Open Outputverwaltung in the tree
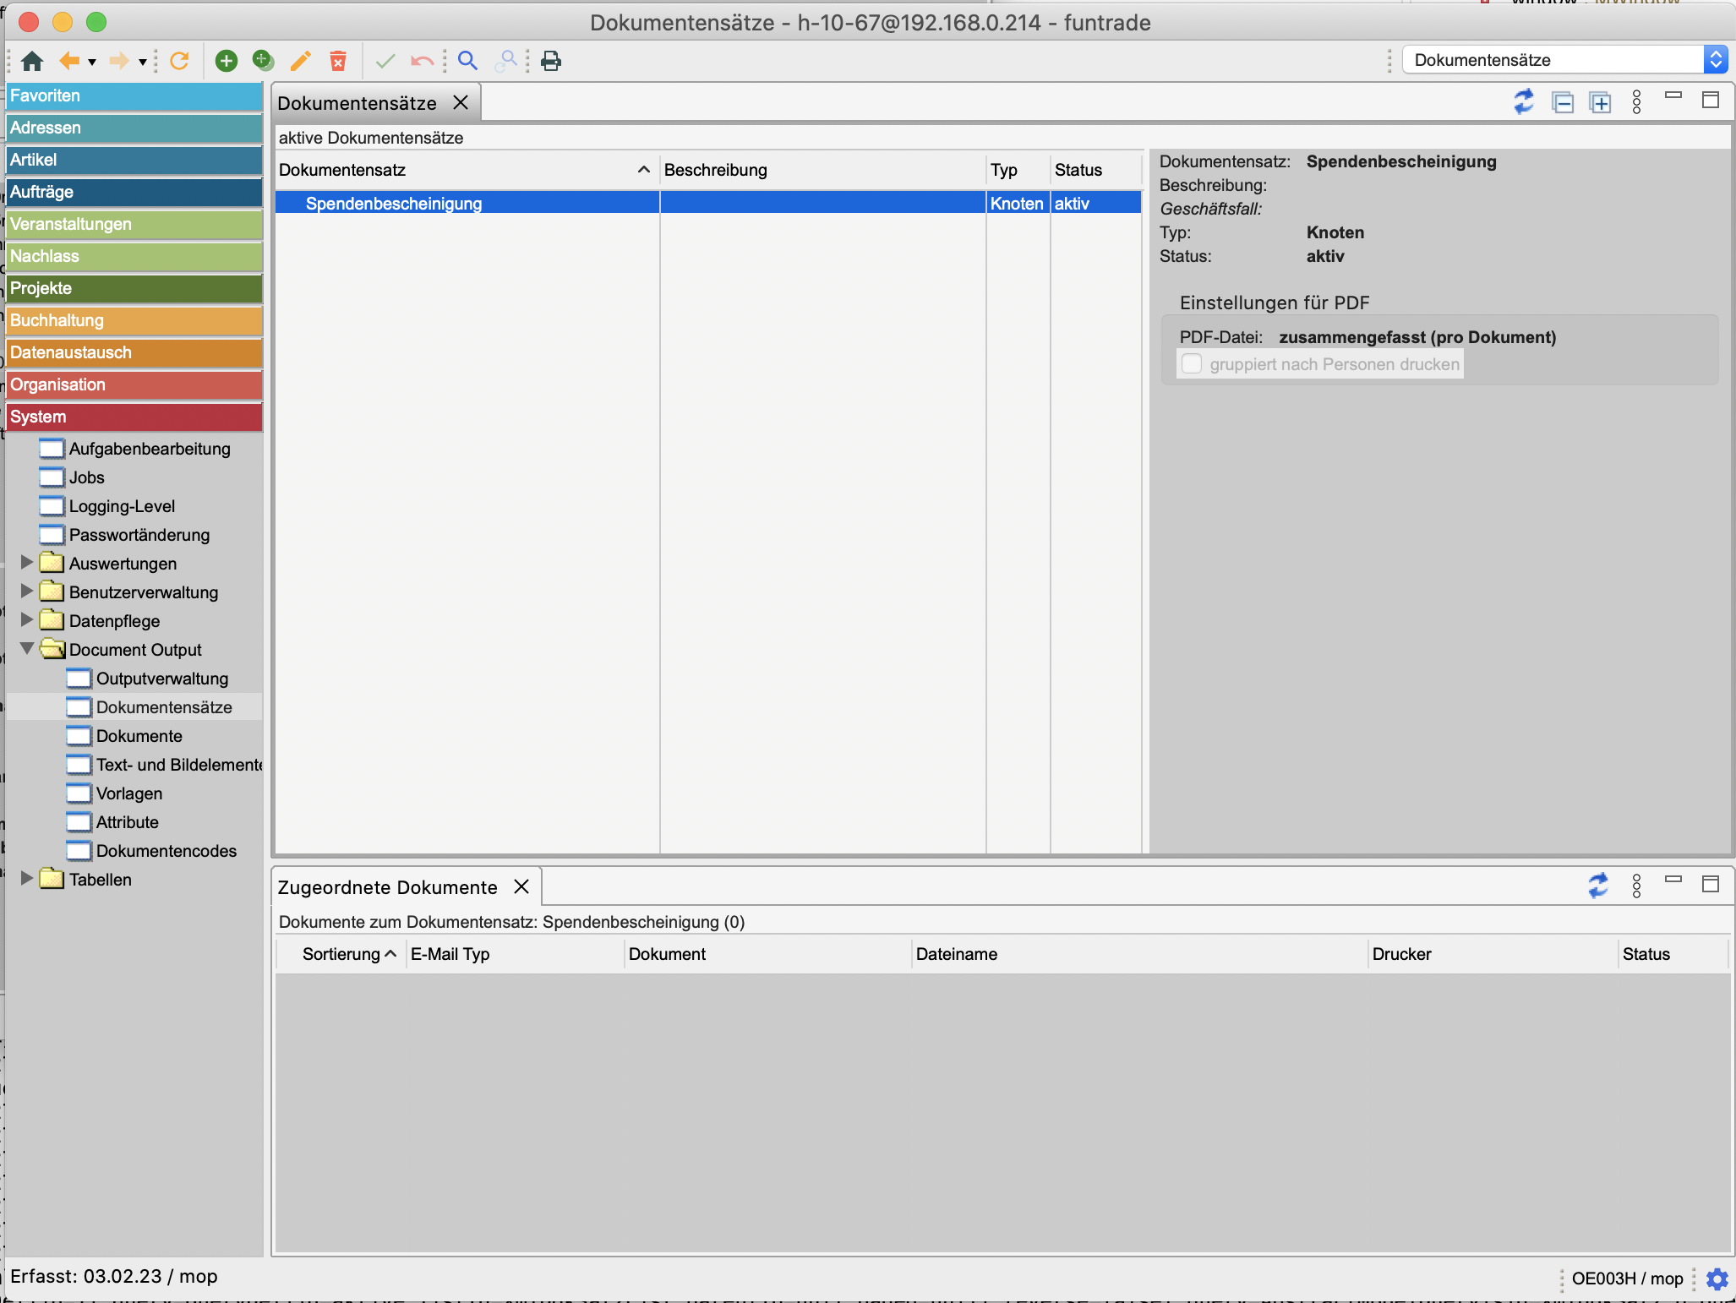This screenshot has width=1736, height=1303. coord(161,679)
